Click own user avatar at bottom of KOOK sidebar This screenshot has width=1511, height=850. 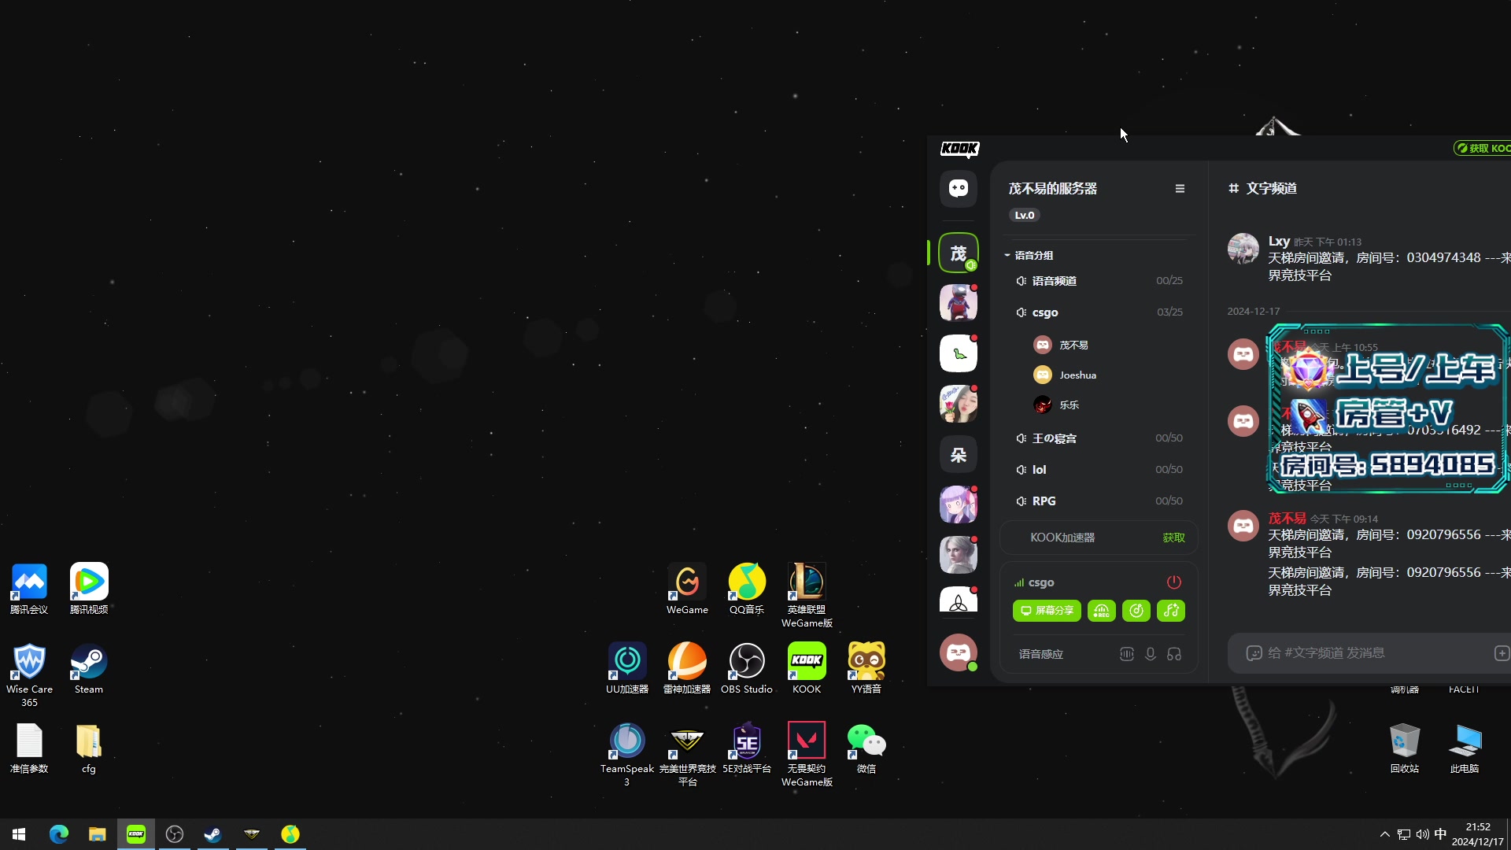(x=958, y=652)
